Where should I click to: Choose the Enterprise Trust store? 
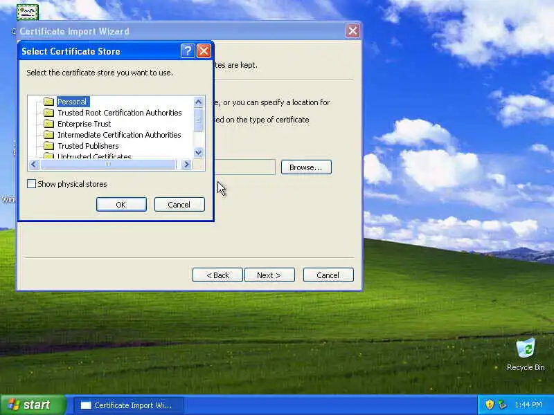(x=84, y=124)
